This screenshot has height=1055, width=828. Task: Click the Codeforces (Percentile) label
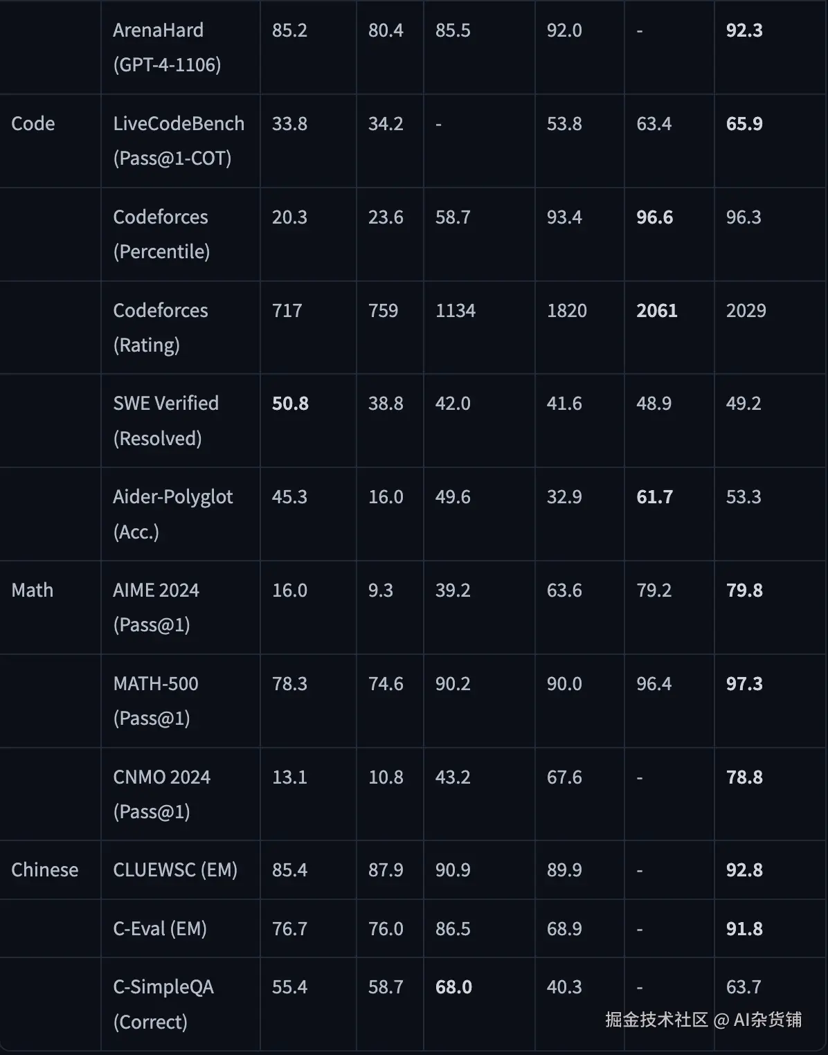(161, 234)
